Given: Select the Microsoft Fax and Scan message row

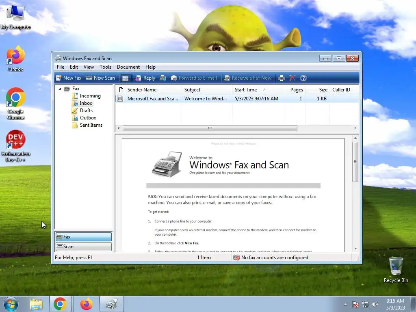Looking at the screenshot, I should (237, 99).
